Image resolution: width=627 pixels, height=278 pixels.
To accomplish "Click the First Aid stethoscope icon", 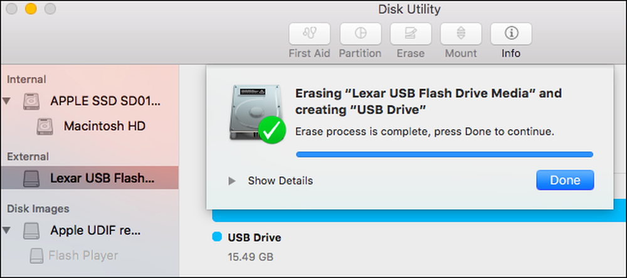I will [x=310, y=34].
